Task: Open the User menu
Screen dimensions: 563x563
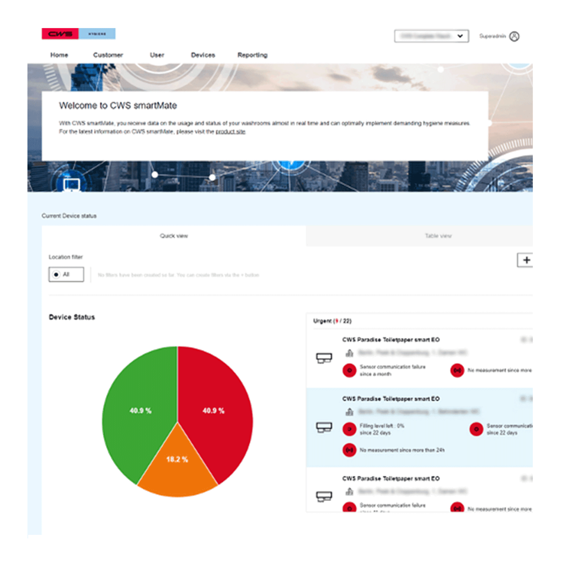Action: [157, 55]
